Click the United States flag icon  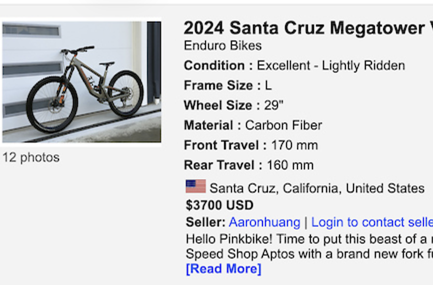195,187
